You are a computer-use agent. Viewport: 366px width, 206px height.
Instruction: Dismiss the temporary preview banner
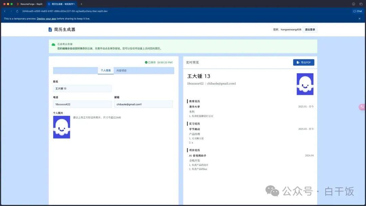point(360,19)
